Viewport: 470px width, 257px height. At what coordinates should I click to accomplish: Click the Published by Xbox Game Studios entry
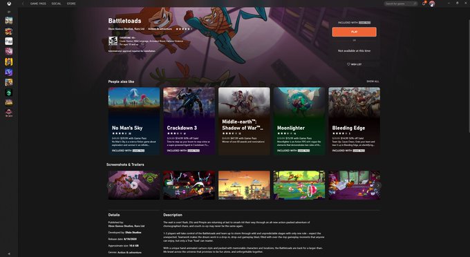pyautogui.click(x=126, y=226)
